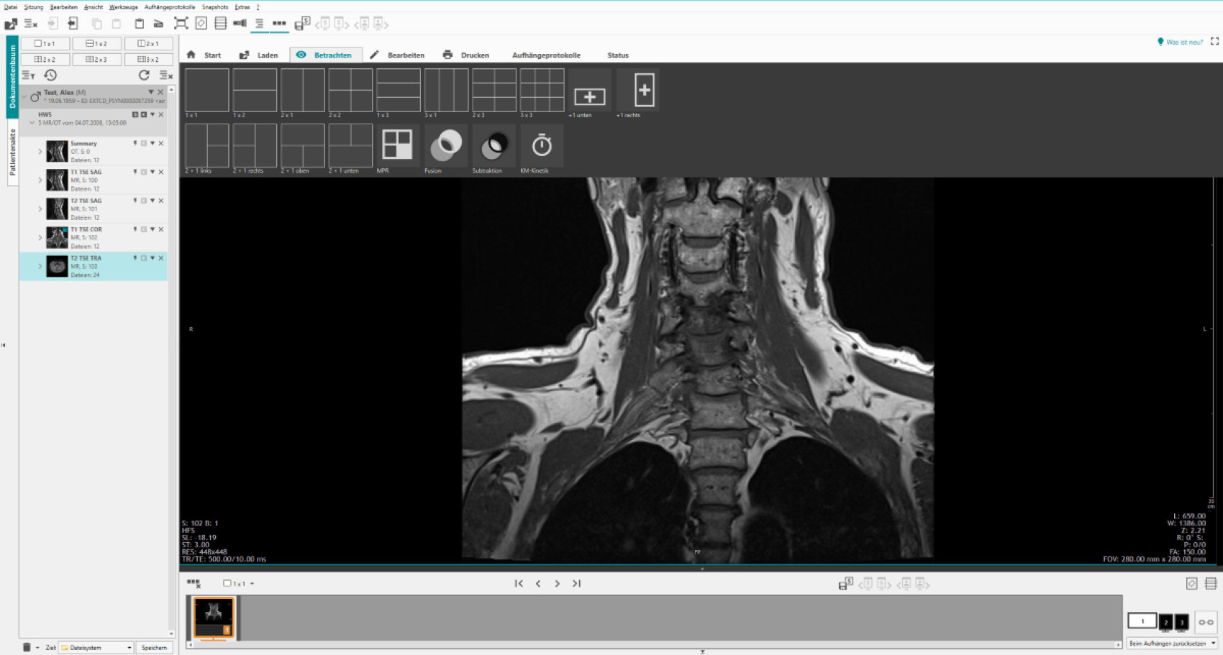1223x655 pixels.
Task: Select the filmstrip thumbnail of the coronal image
Action: 214,617
